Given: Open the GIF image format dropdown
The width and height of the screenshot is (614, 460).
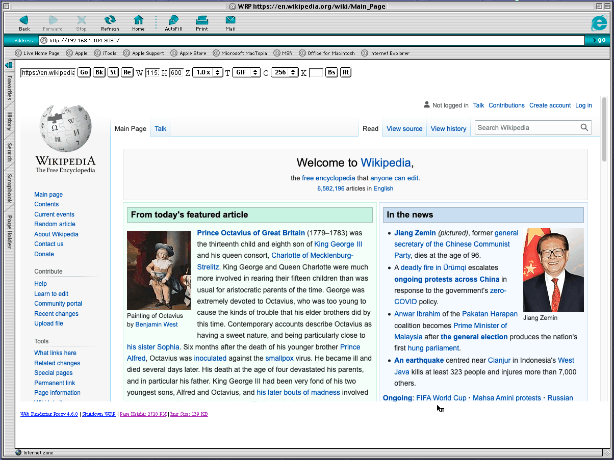Looking at the screenshot, I should (246, 72).
